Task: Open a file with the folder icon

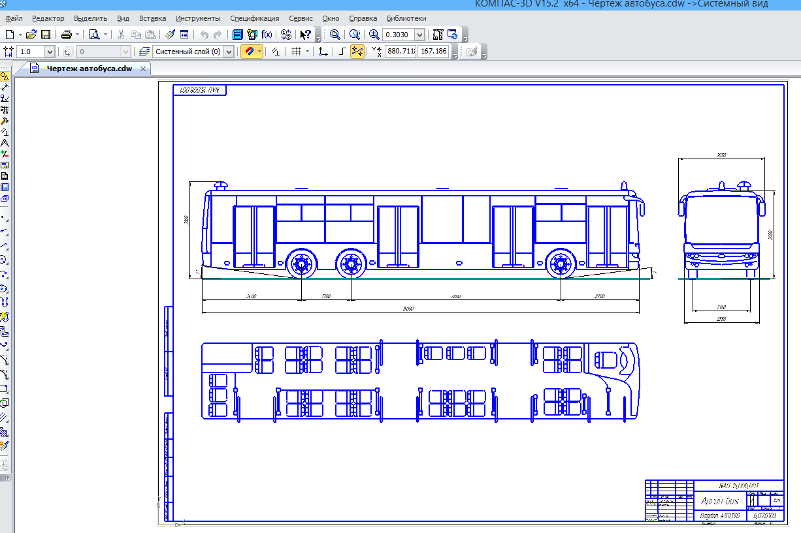Action: [30, 35]
